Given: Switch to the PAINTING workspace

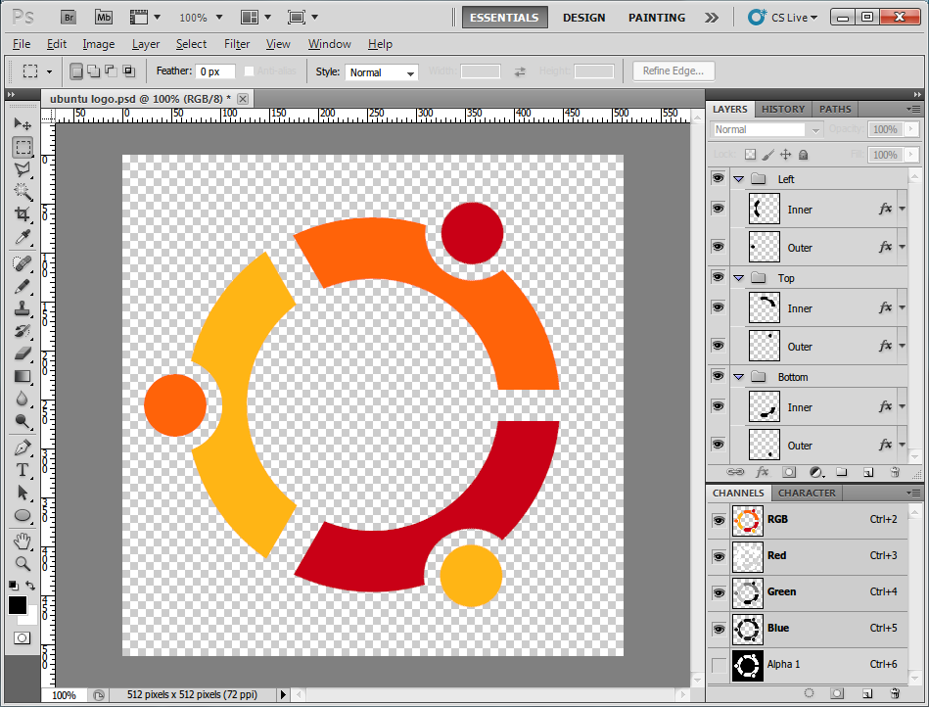Looking at the screenshot, I should tap(656, 17).
